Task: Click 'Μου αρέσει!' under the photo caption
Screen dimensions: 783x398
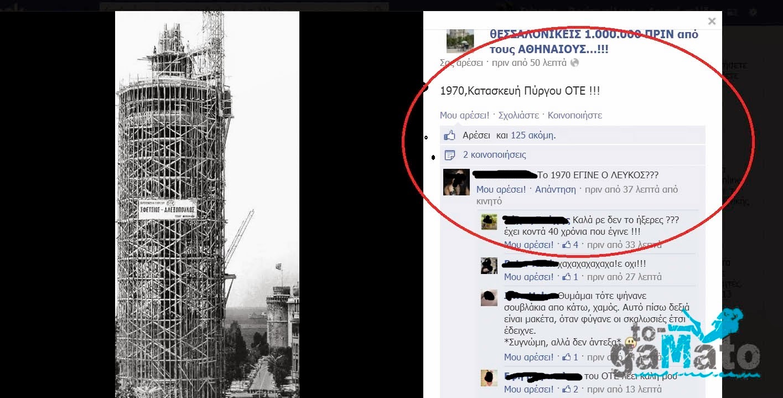Action: pos(464,115)
